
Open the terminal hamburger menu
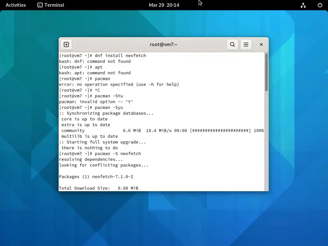click(246, 45)
